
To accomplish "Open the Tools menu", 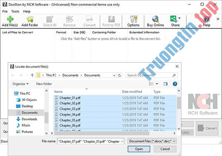I will click(x=15, y=12).
